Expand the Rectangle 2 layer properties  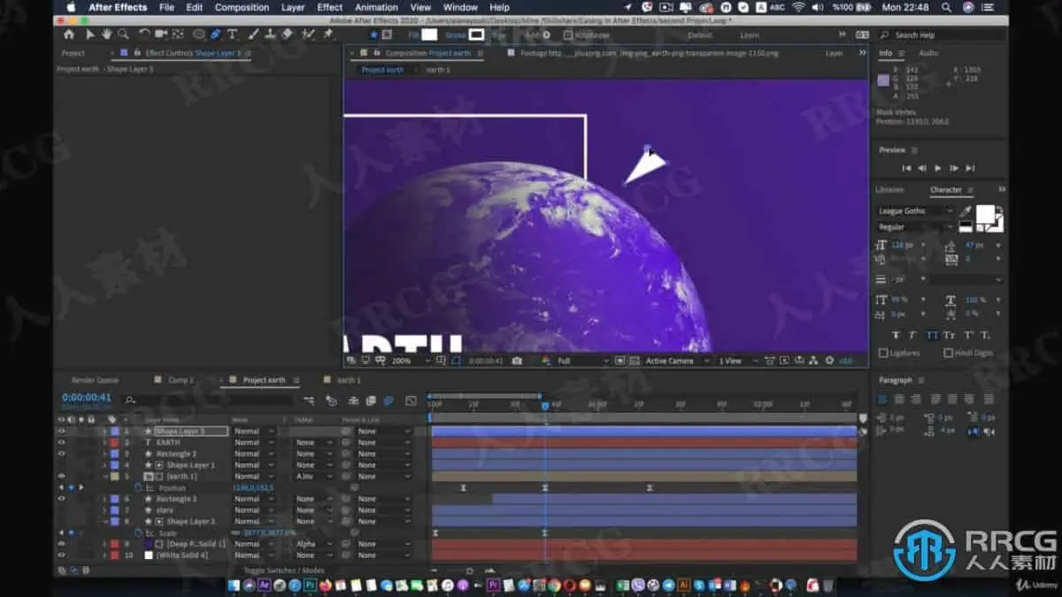coord(105,454)
